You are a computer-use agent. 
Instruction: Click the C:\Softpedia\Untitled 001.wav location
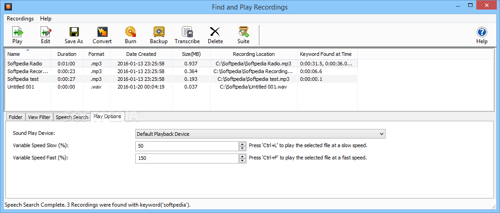[x=253, y=87]
